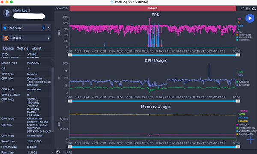Image resolution: width=257 pixels, height=154 pixels.
Task: Select the OS row value 11
Action: click(29, 68)
